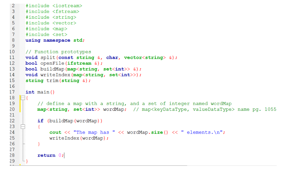
Task: Click 'int main()' declaration
Action: point(40,92)
